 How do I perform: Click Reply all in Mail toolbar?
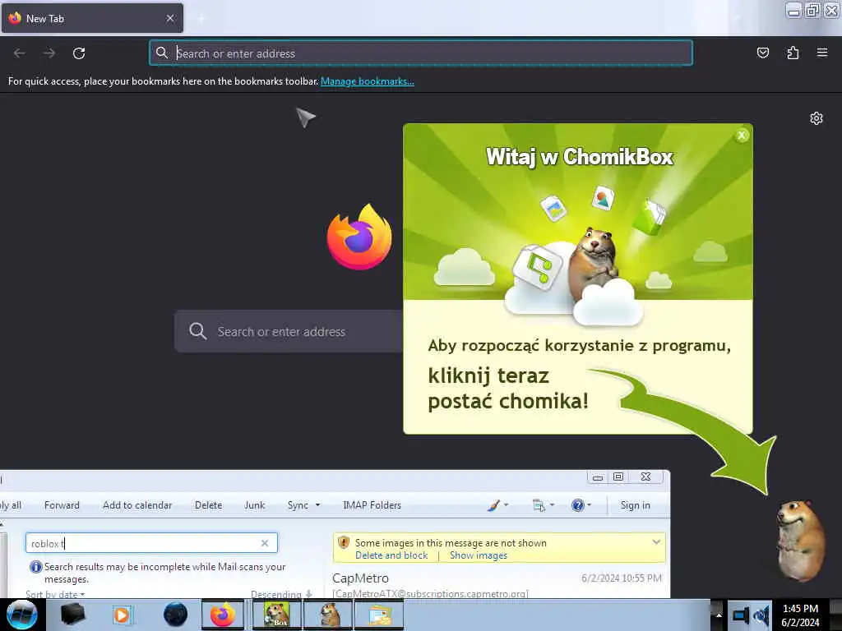11,505
